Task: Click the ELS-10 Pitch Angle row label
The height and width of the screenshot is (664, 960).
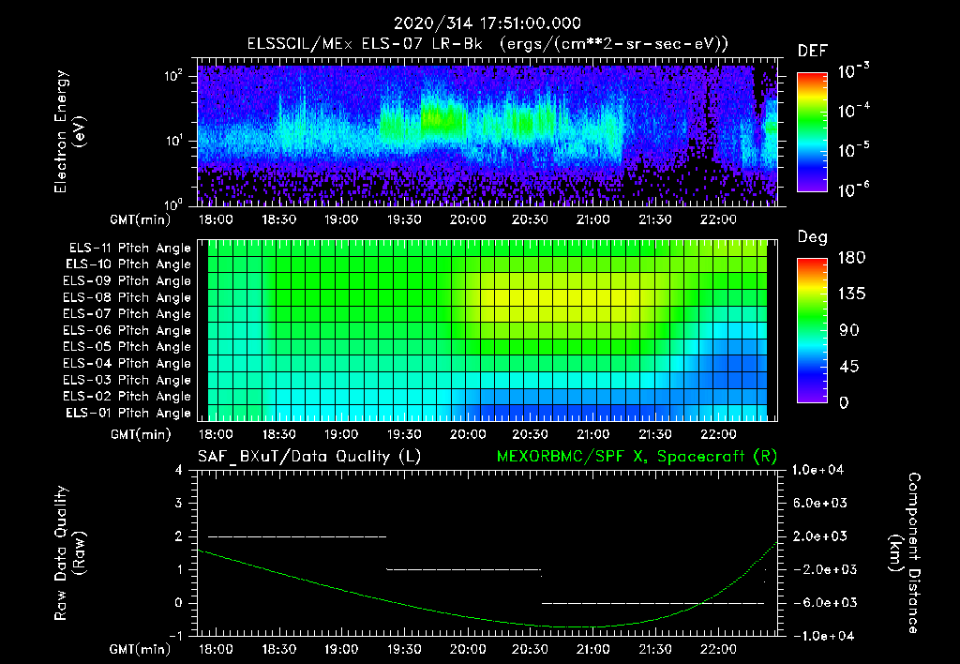Action: click(x=128, y=264)
